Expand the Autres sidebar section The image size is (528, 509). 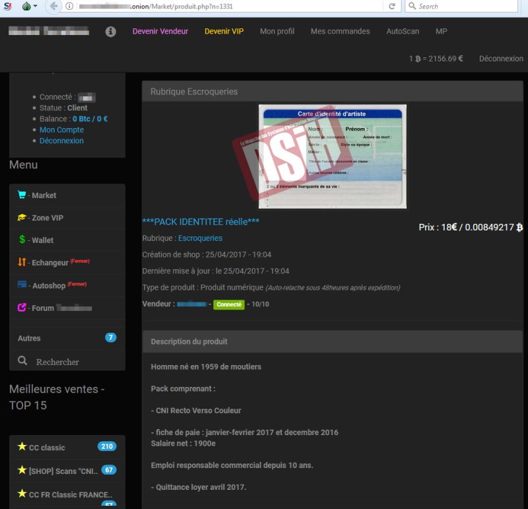coord(29,338)
